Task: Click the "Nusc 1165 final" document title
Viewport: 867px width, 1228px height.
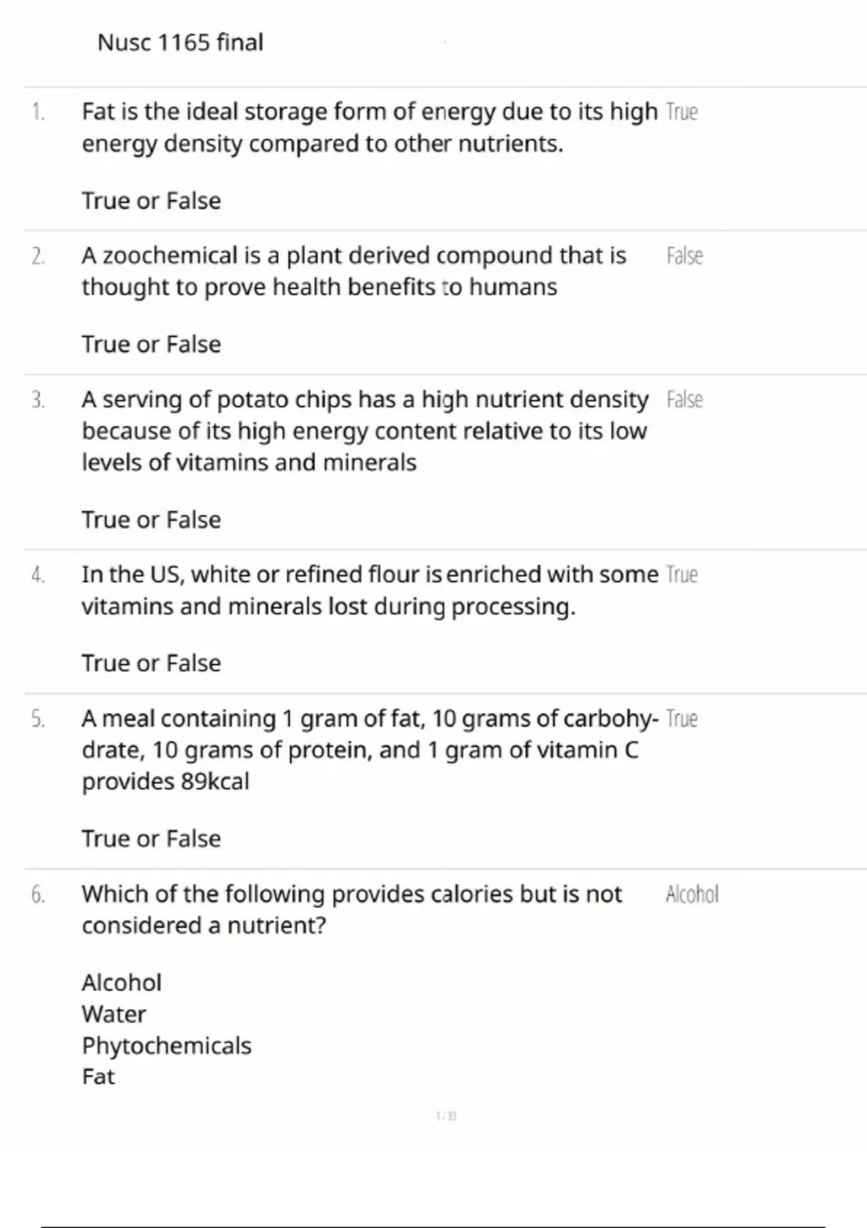Action: [x=180, y=43]
